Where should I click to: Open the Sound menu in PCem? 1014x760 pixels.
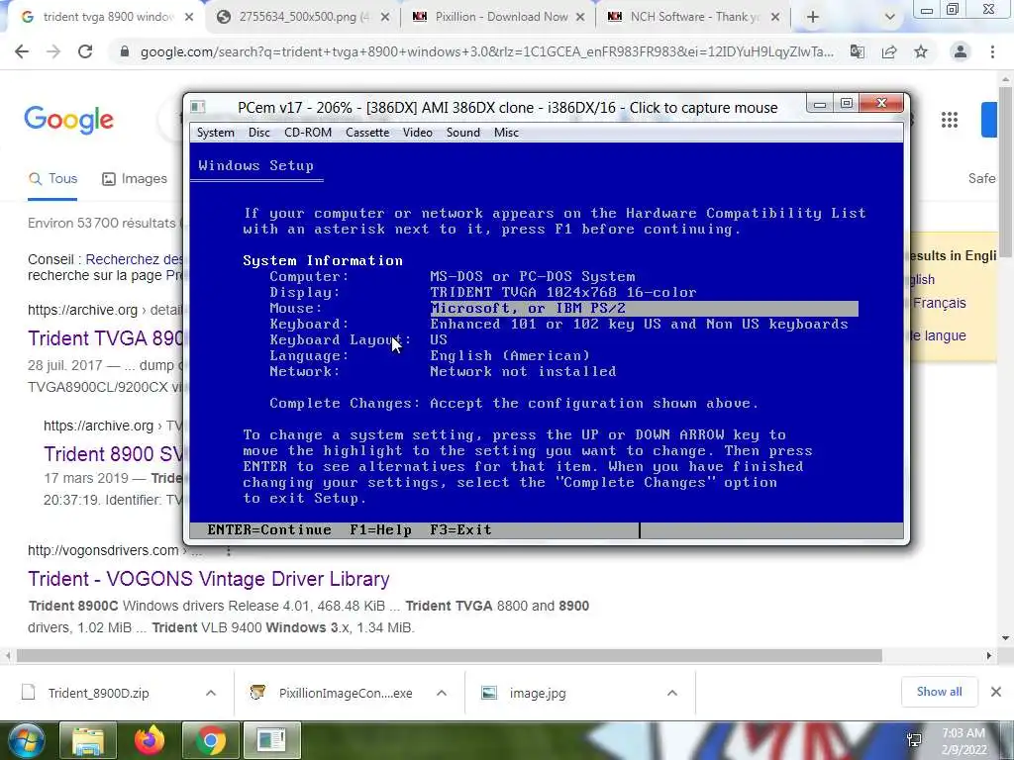(x=463, y=133)
